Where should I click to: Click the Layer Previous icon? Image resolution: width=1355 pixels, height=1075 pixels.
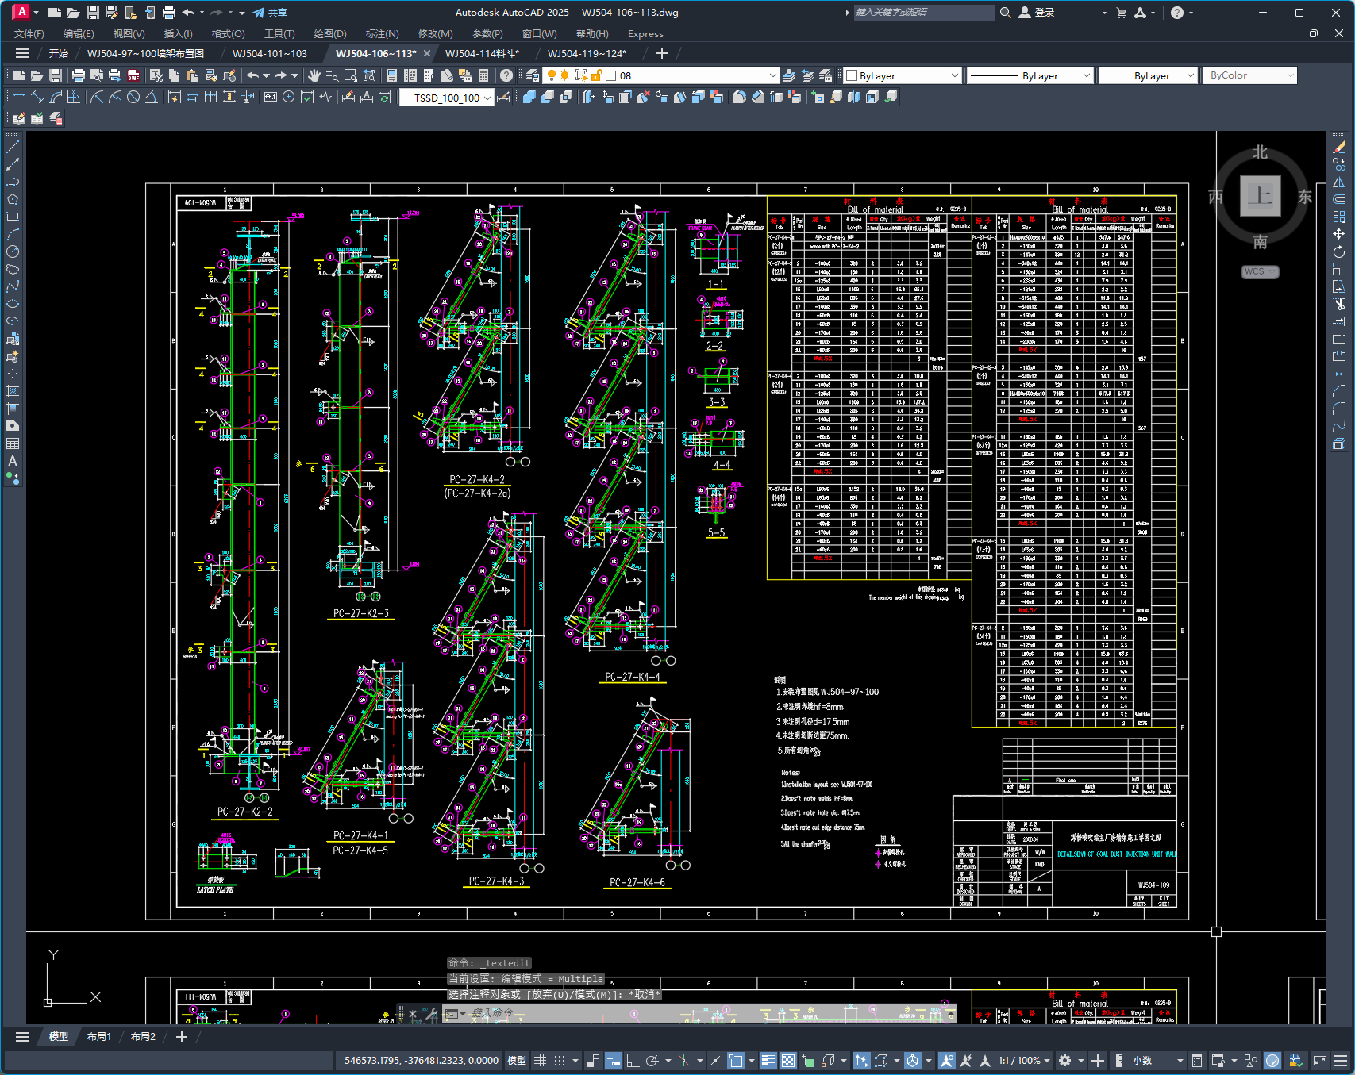[x=807, y=75]
